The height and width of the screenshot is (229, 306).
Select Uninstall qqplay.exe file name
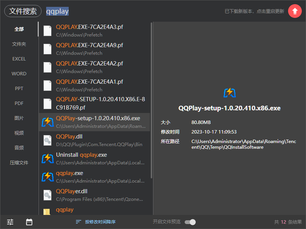click(x=81, y=155)
